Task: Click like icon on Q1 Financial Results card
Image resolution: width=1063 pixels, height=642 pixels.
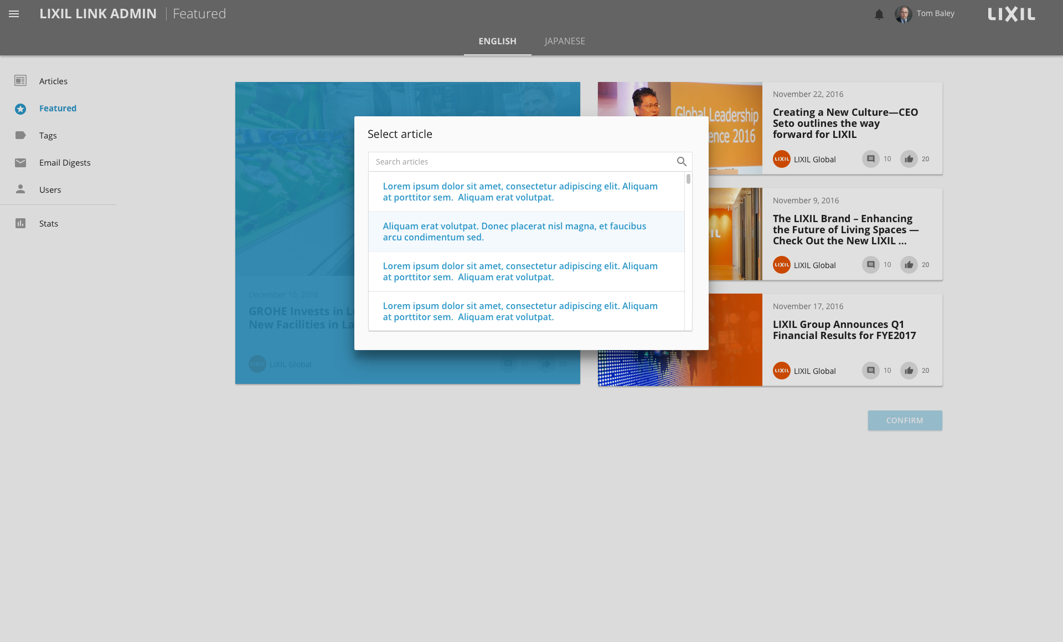Action: coord(909,371)
